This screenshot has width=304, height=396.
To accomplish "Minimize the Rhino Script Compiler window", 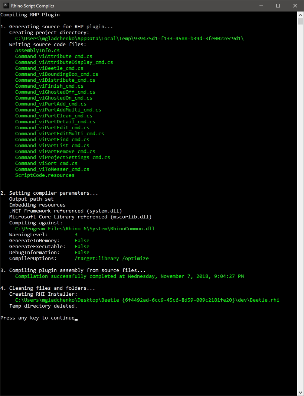I will [261, 6].
